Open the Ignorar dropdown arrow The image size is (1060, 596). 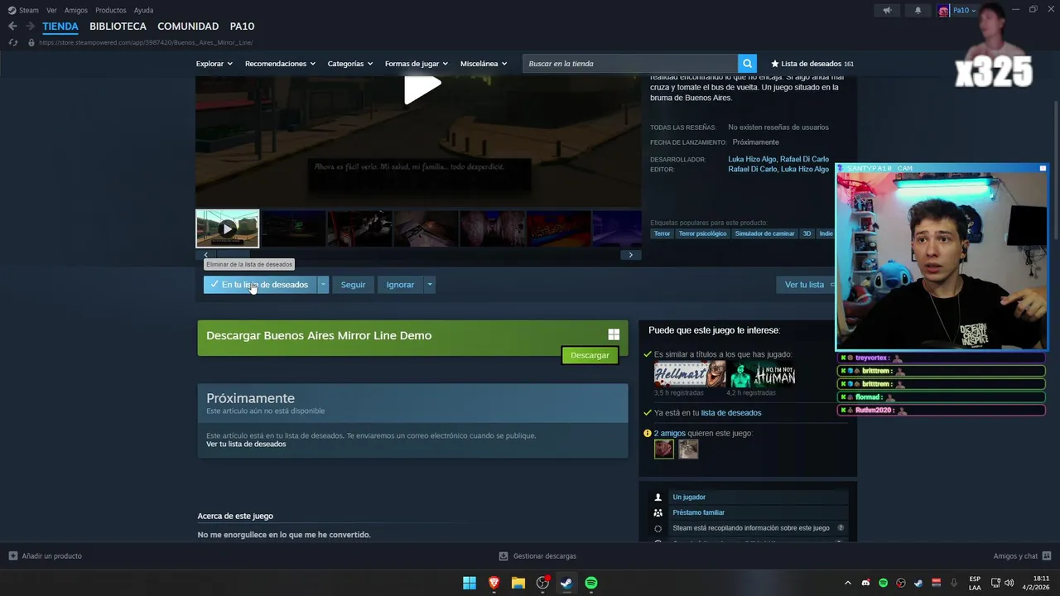pos(429,285)
